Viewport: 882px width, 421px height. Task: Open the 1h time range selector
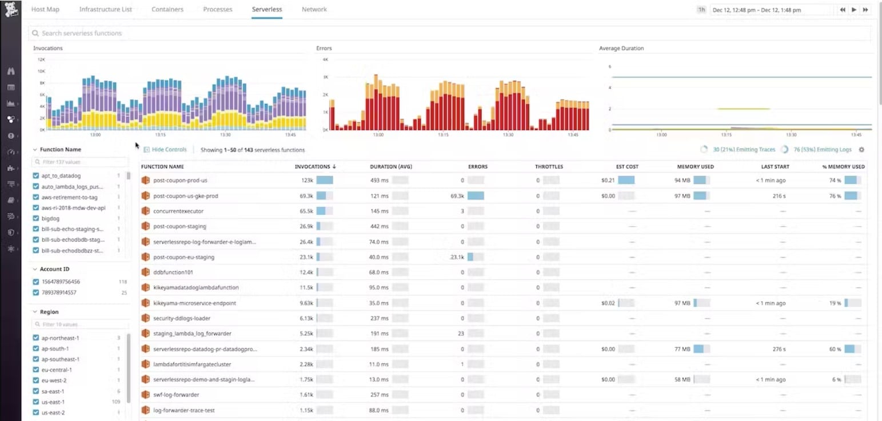tap(701, 10)
